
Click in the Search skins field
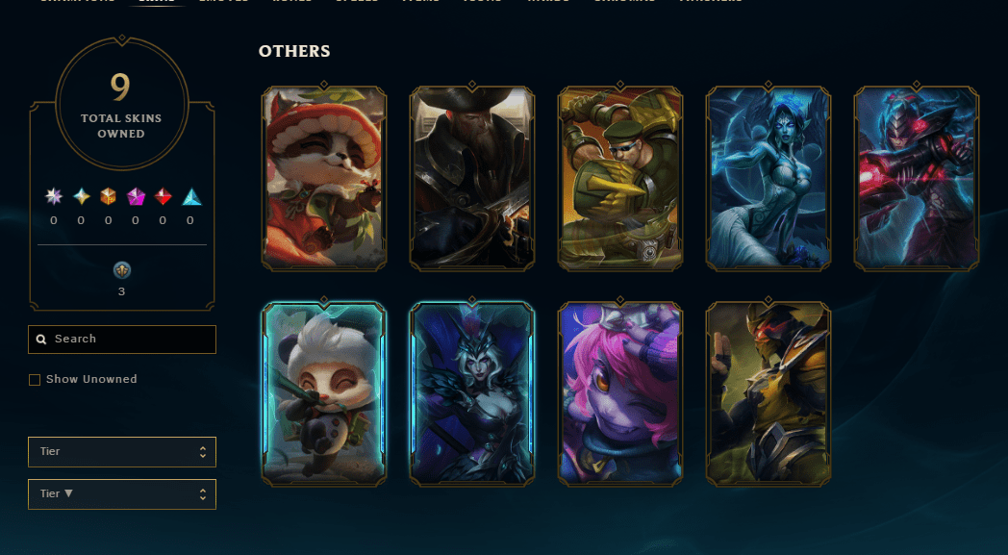point(122,339)
